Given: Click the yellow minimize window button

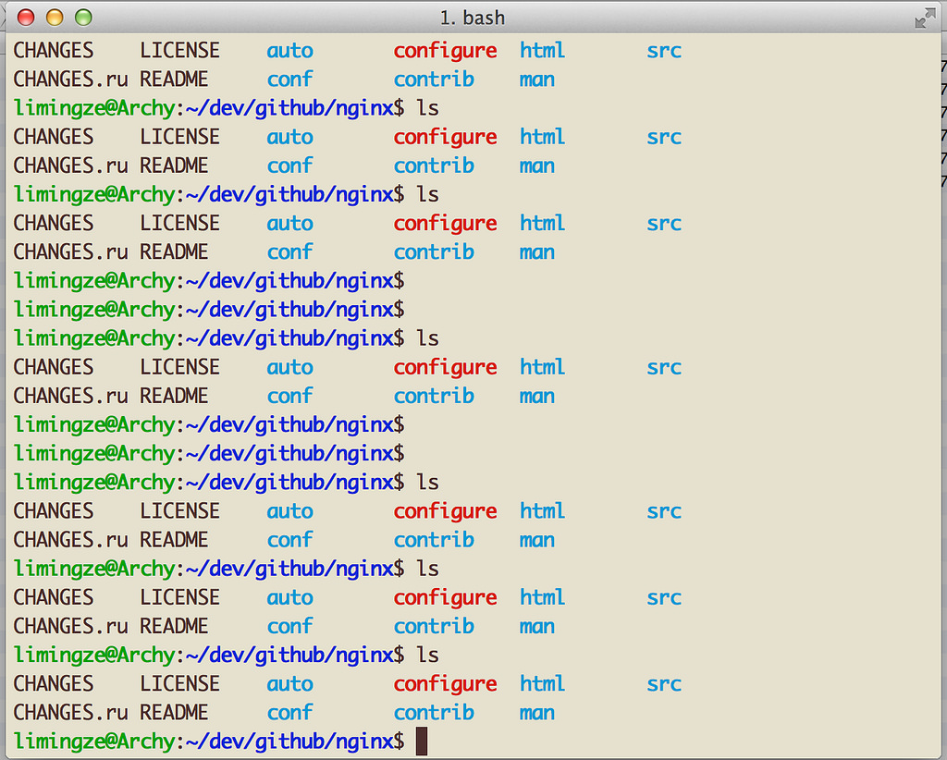Looking at the screenshot, I should [x=55, y=18].
